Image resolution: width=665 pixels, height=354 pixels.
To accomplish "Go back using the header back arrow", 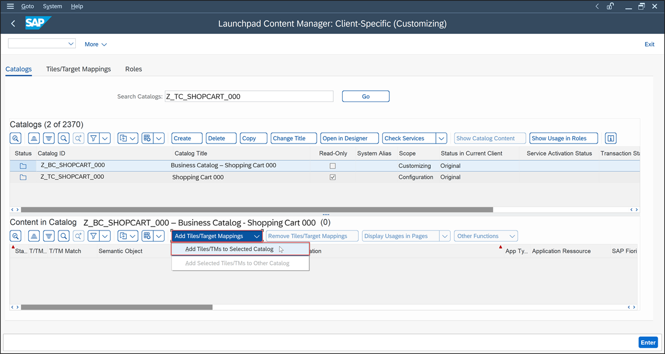I will click(x=13, y=24).
